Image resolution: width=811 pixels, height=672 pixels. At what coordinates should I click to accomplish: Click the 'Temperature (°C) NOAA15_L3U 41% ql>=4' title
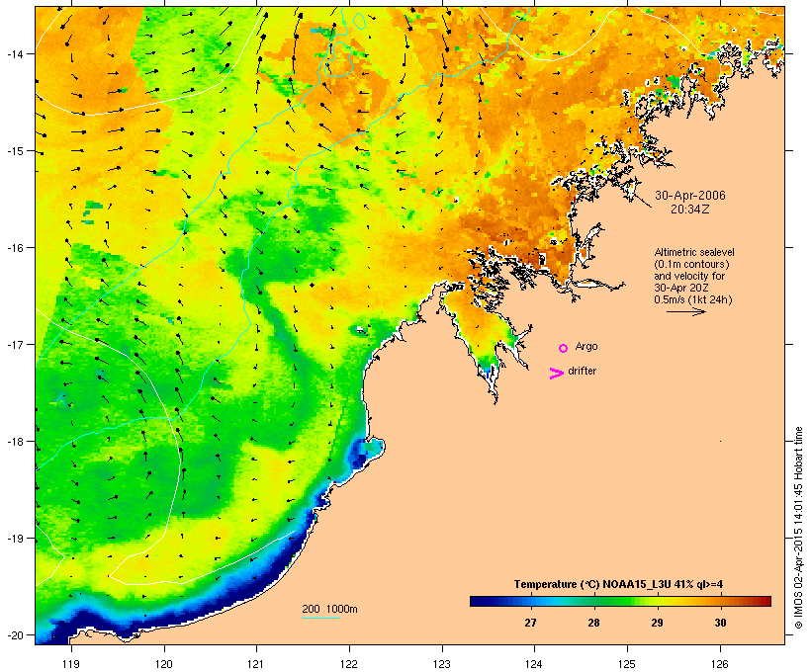618,585
